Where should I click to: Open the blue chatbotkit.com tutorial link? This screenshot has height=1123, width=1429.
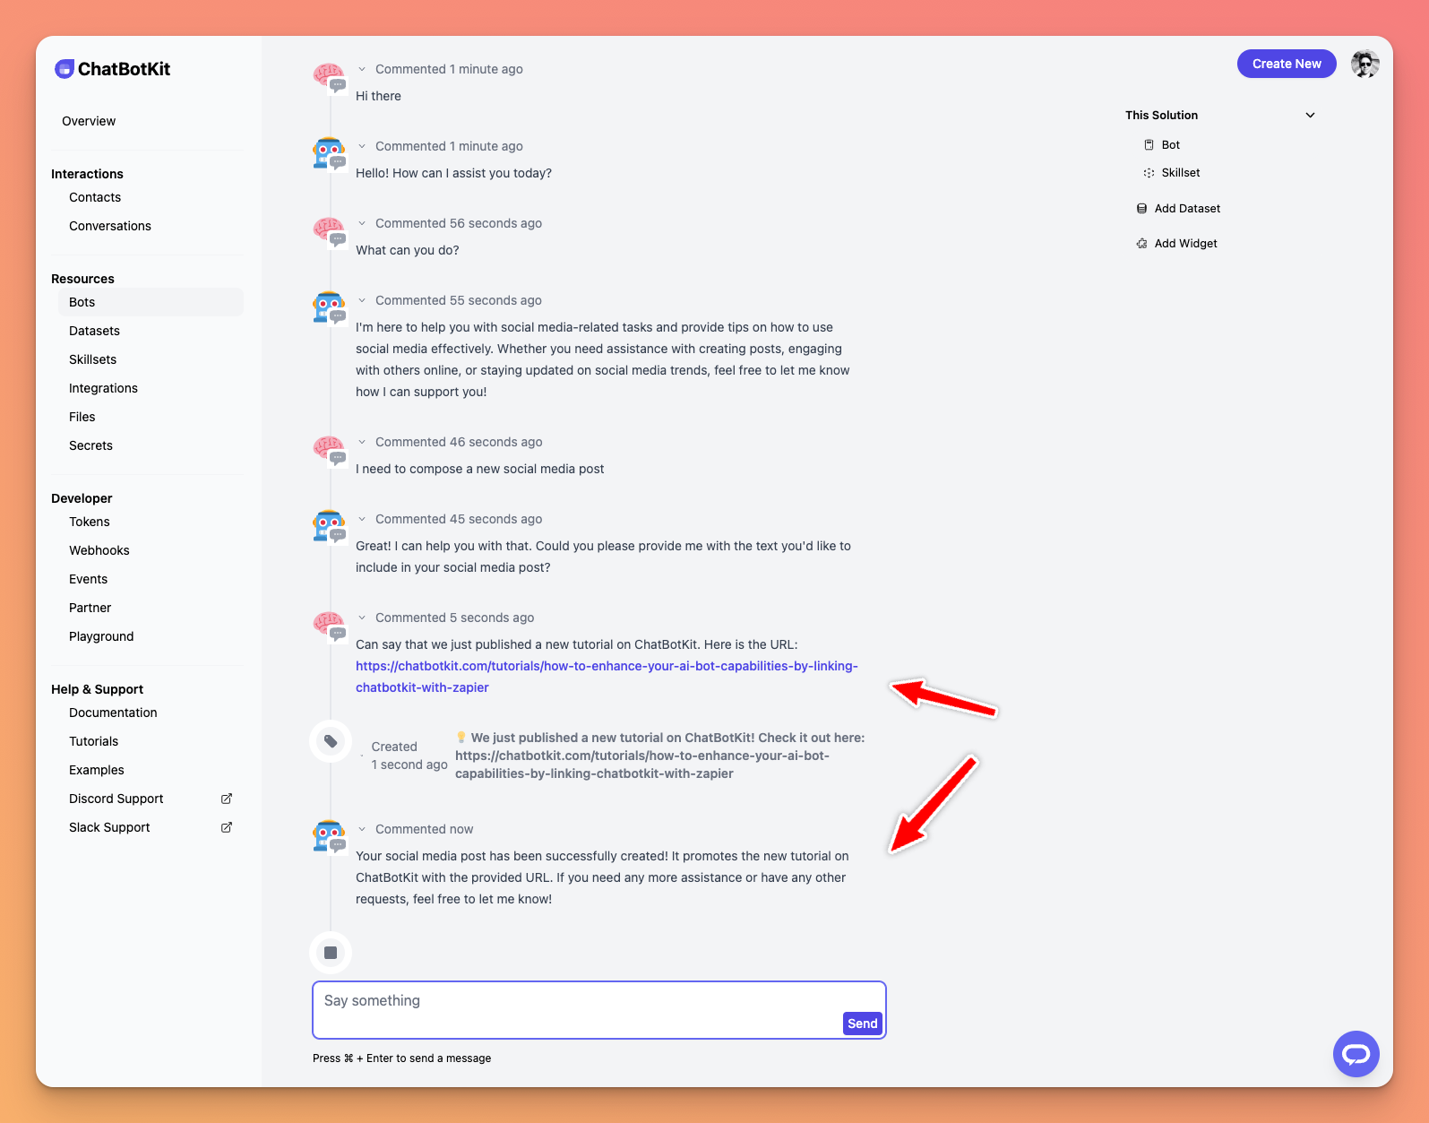pyautogui.click(x=606, y=667)
